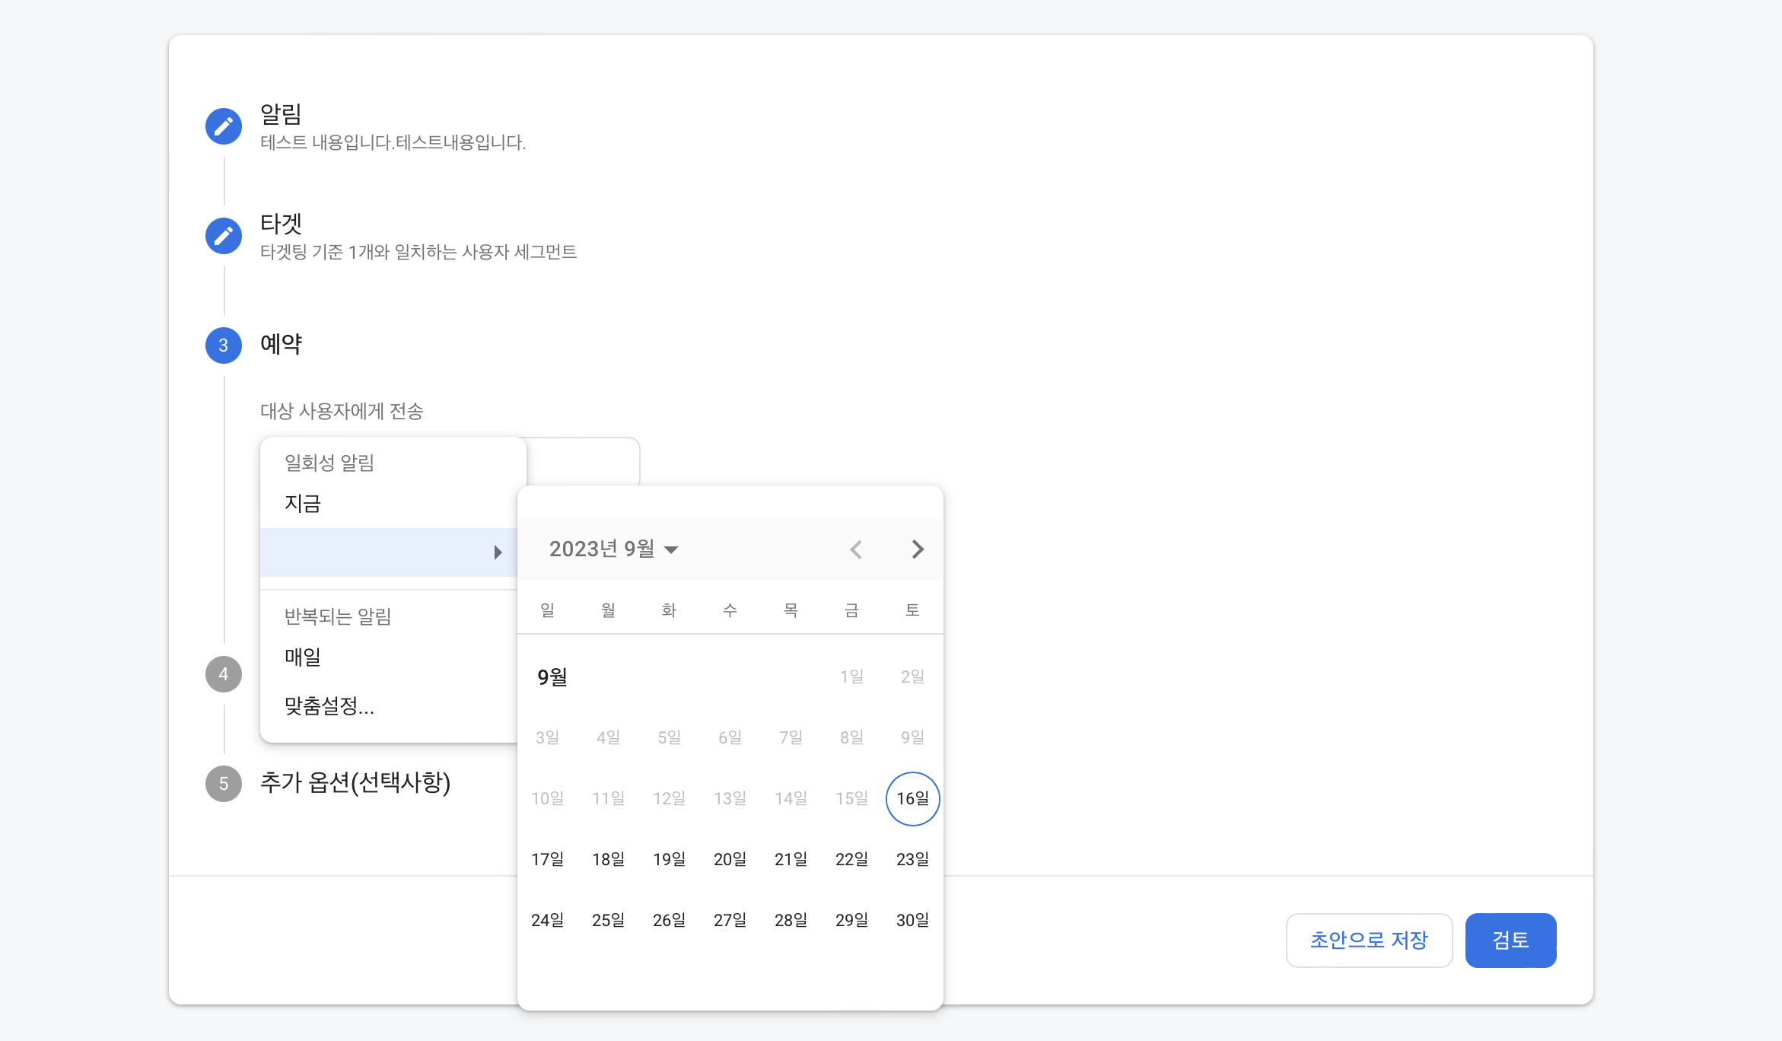The image size is (1782, 1041).
Task: Choose 24일 on the calendar
Action: pos(547,920)
